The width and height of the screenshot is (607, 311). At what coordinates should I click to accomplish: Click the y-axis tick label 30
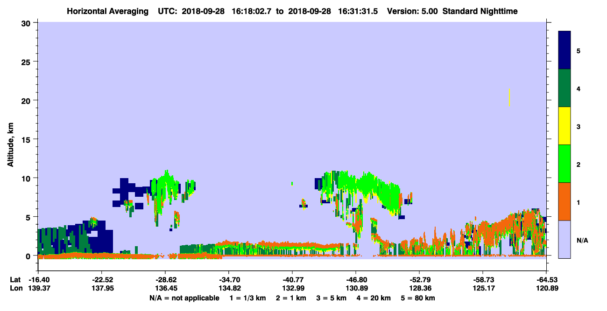pyautogui.click(x=27, y=23)
